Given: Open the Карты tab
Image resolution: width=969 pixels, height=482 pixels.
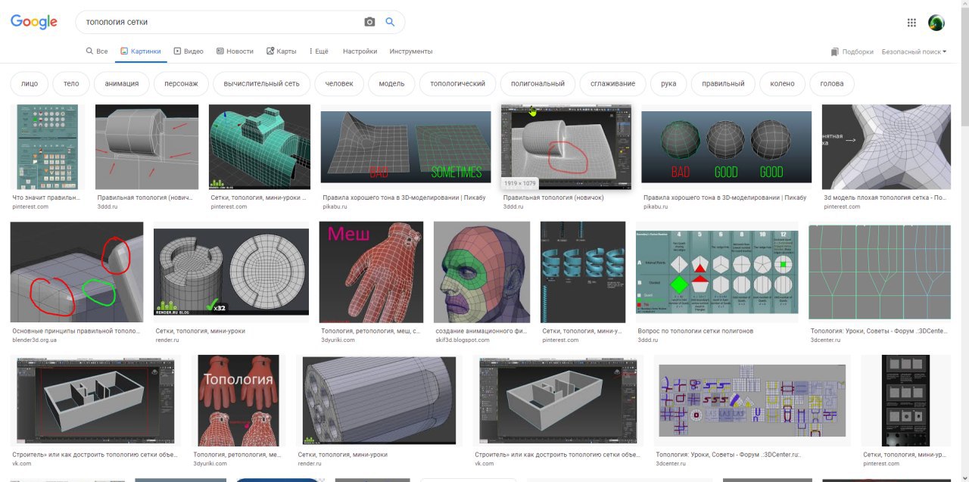Looking at the screenshot, I should point(281,51).
